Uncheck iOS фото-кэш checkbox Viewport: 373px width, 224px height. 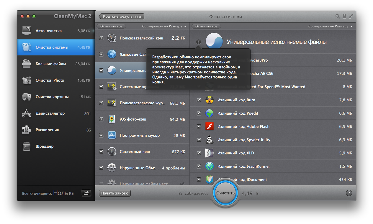pyautogui.click(x=101, y=119)
